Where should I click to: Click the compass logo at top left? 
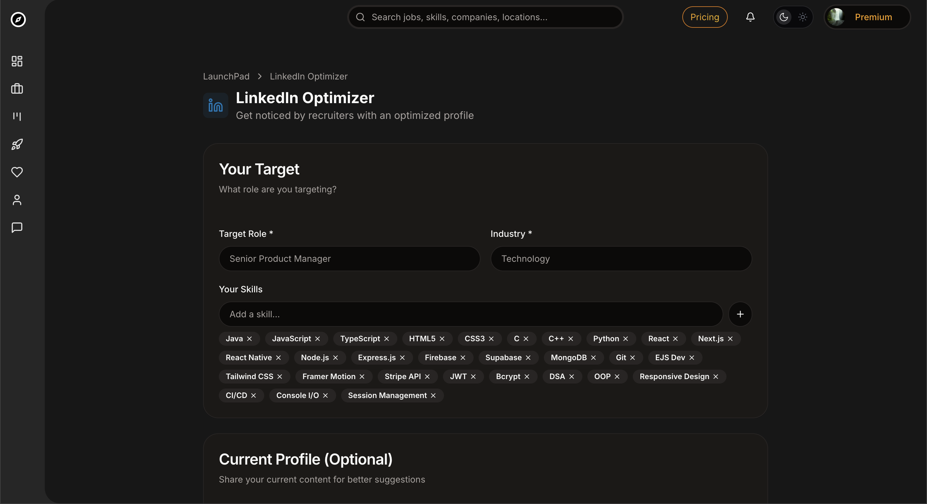pyautogui.click(x=18, y=20)
